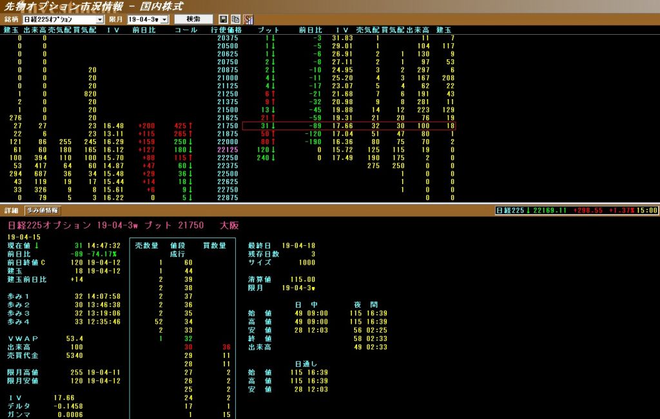Select strike price 20500 row

(228, 46)
